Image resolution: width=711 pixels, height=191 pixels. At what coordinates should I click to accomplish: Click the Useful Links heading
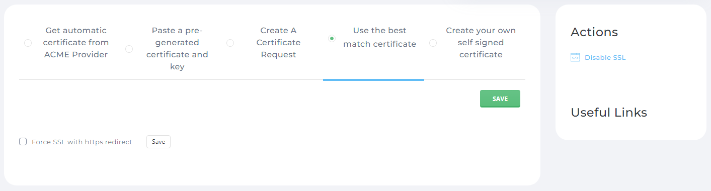click(x=609, y=113)
